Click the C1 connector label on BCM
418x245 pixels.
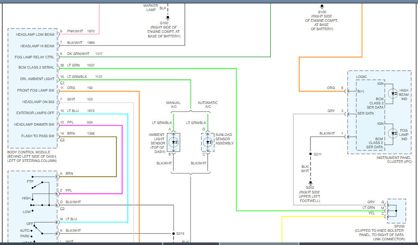click(x=62, y=83)
